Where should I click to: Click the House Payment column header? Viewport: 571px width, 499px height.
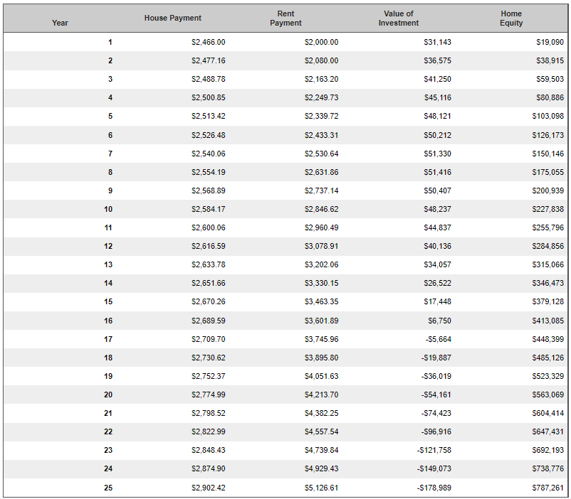pos(172,18)
